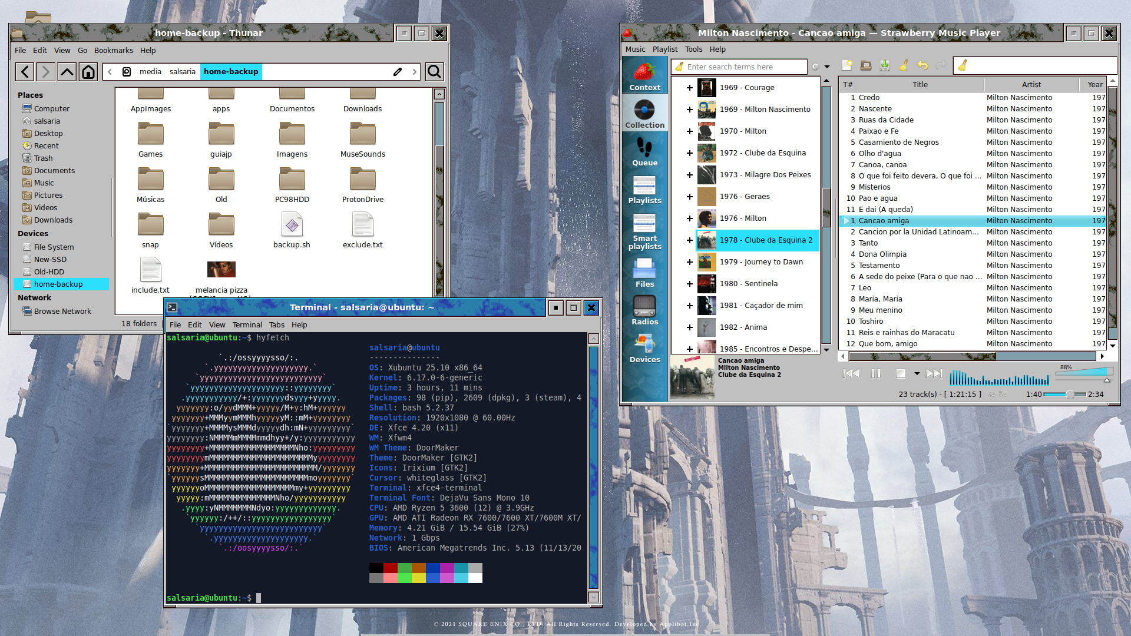Click the track seek position slider

click(1064, 395)
